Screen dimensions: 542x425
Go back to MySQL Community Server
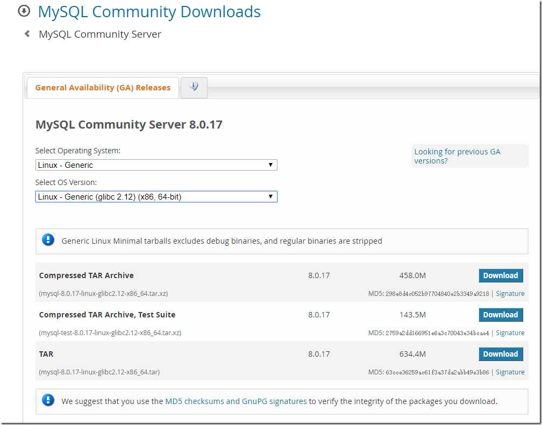coord(100,34)
